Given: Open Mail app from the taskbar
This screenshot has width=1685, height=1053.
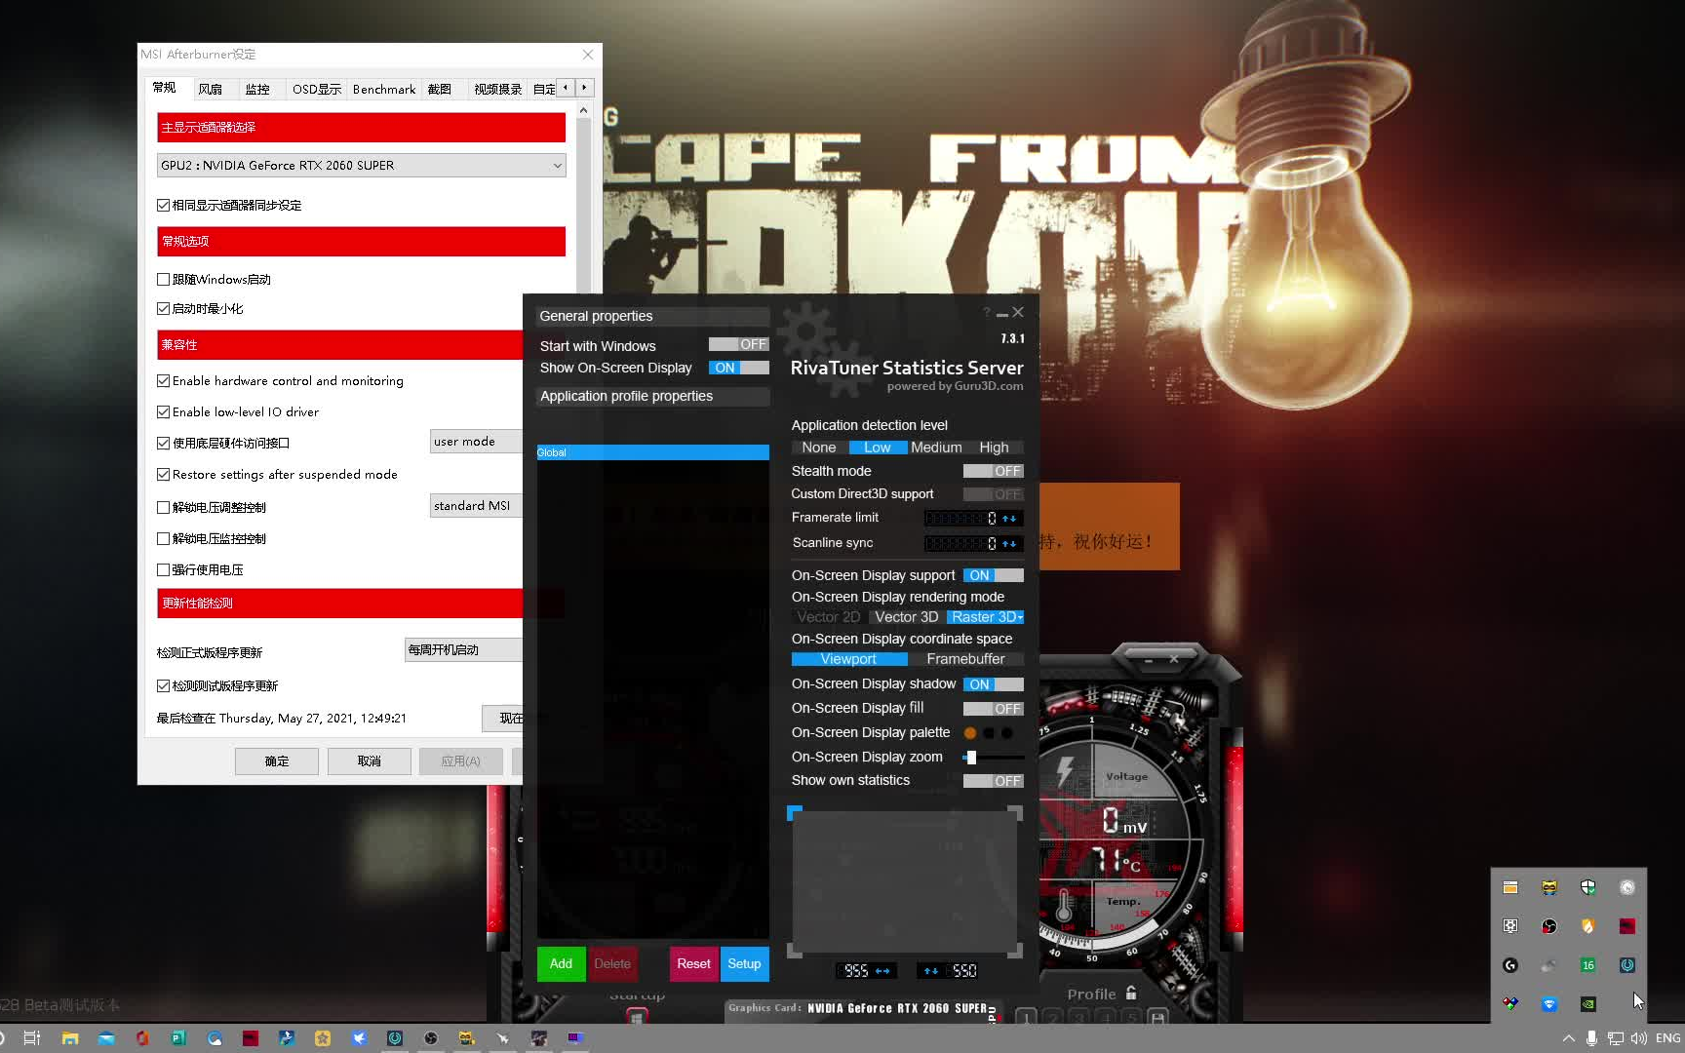Looking at the screenshot, I should [x=105, y=1038].
